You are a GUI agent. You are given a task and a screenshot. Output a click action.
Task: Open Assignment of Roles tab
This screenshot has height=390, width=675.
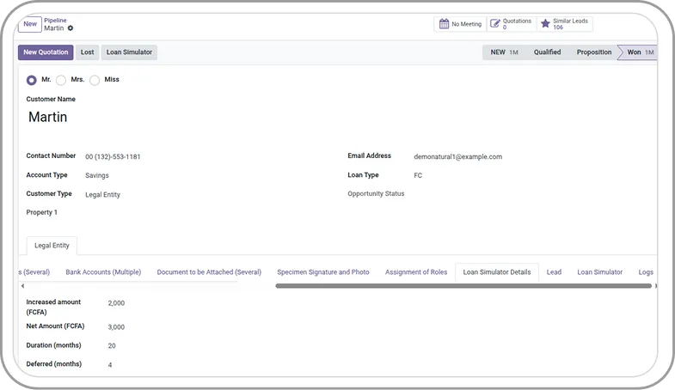(416, 272)
